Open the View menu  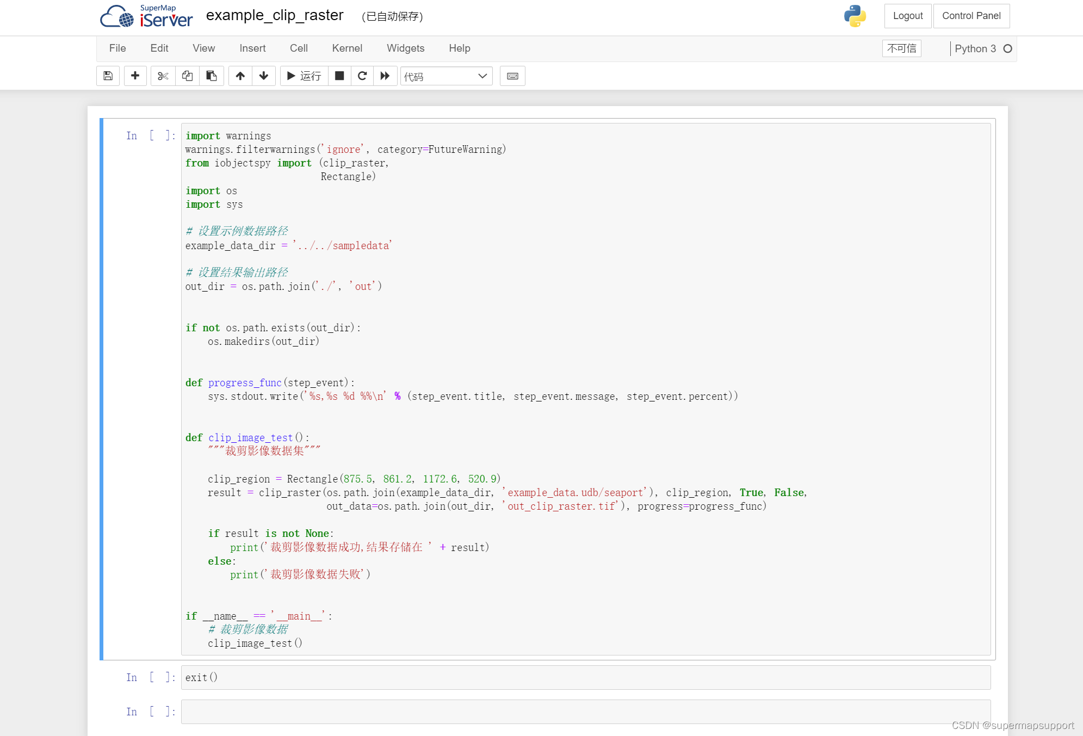[204, 48]
